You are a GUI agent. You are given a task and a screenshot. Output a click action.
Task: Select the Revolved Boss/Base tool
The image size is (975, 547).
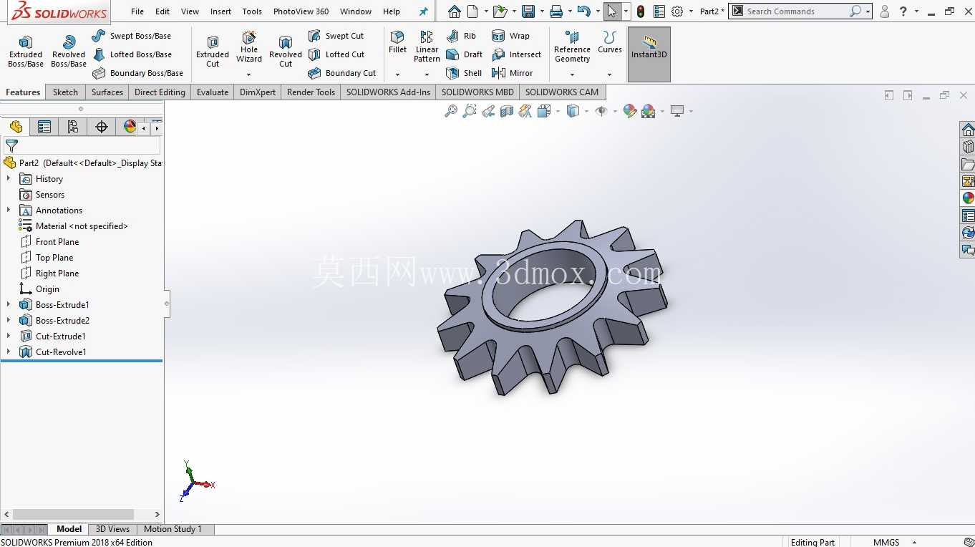[69, 52]
